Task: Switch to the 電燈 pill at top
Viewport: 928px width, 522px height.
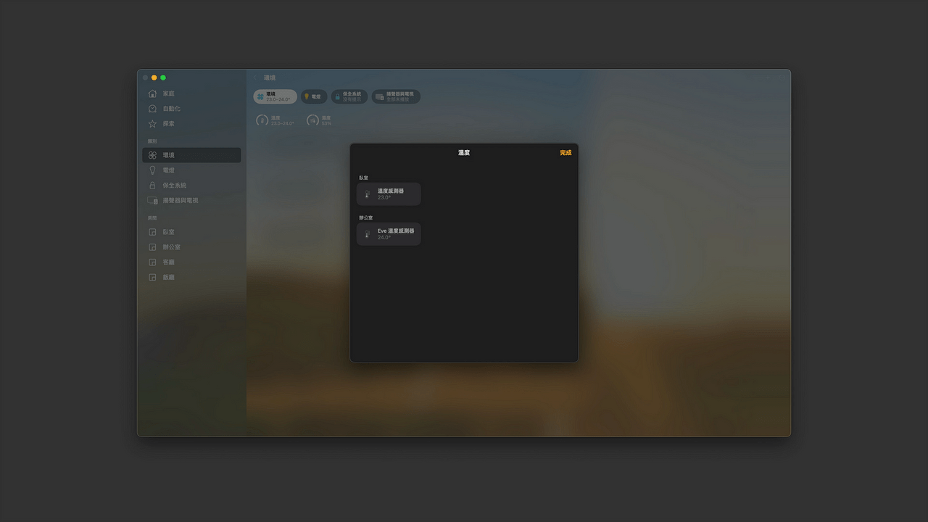Action: (314, 96)
